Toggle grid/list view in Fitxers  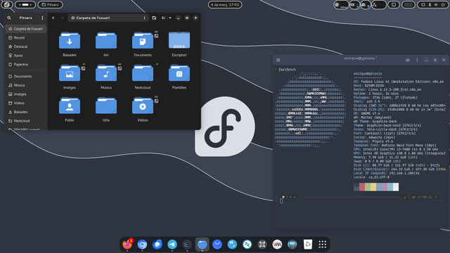tap(163, 18)
